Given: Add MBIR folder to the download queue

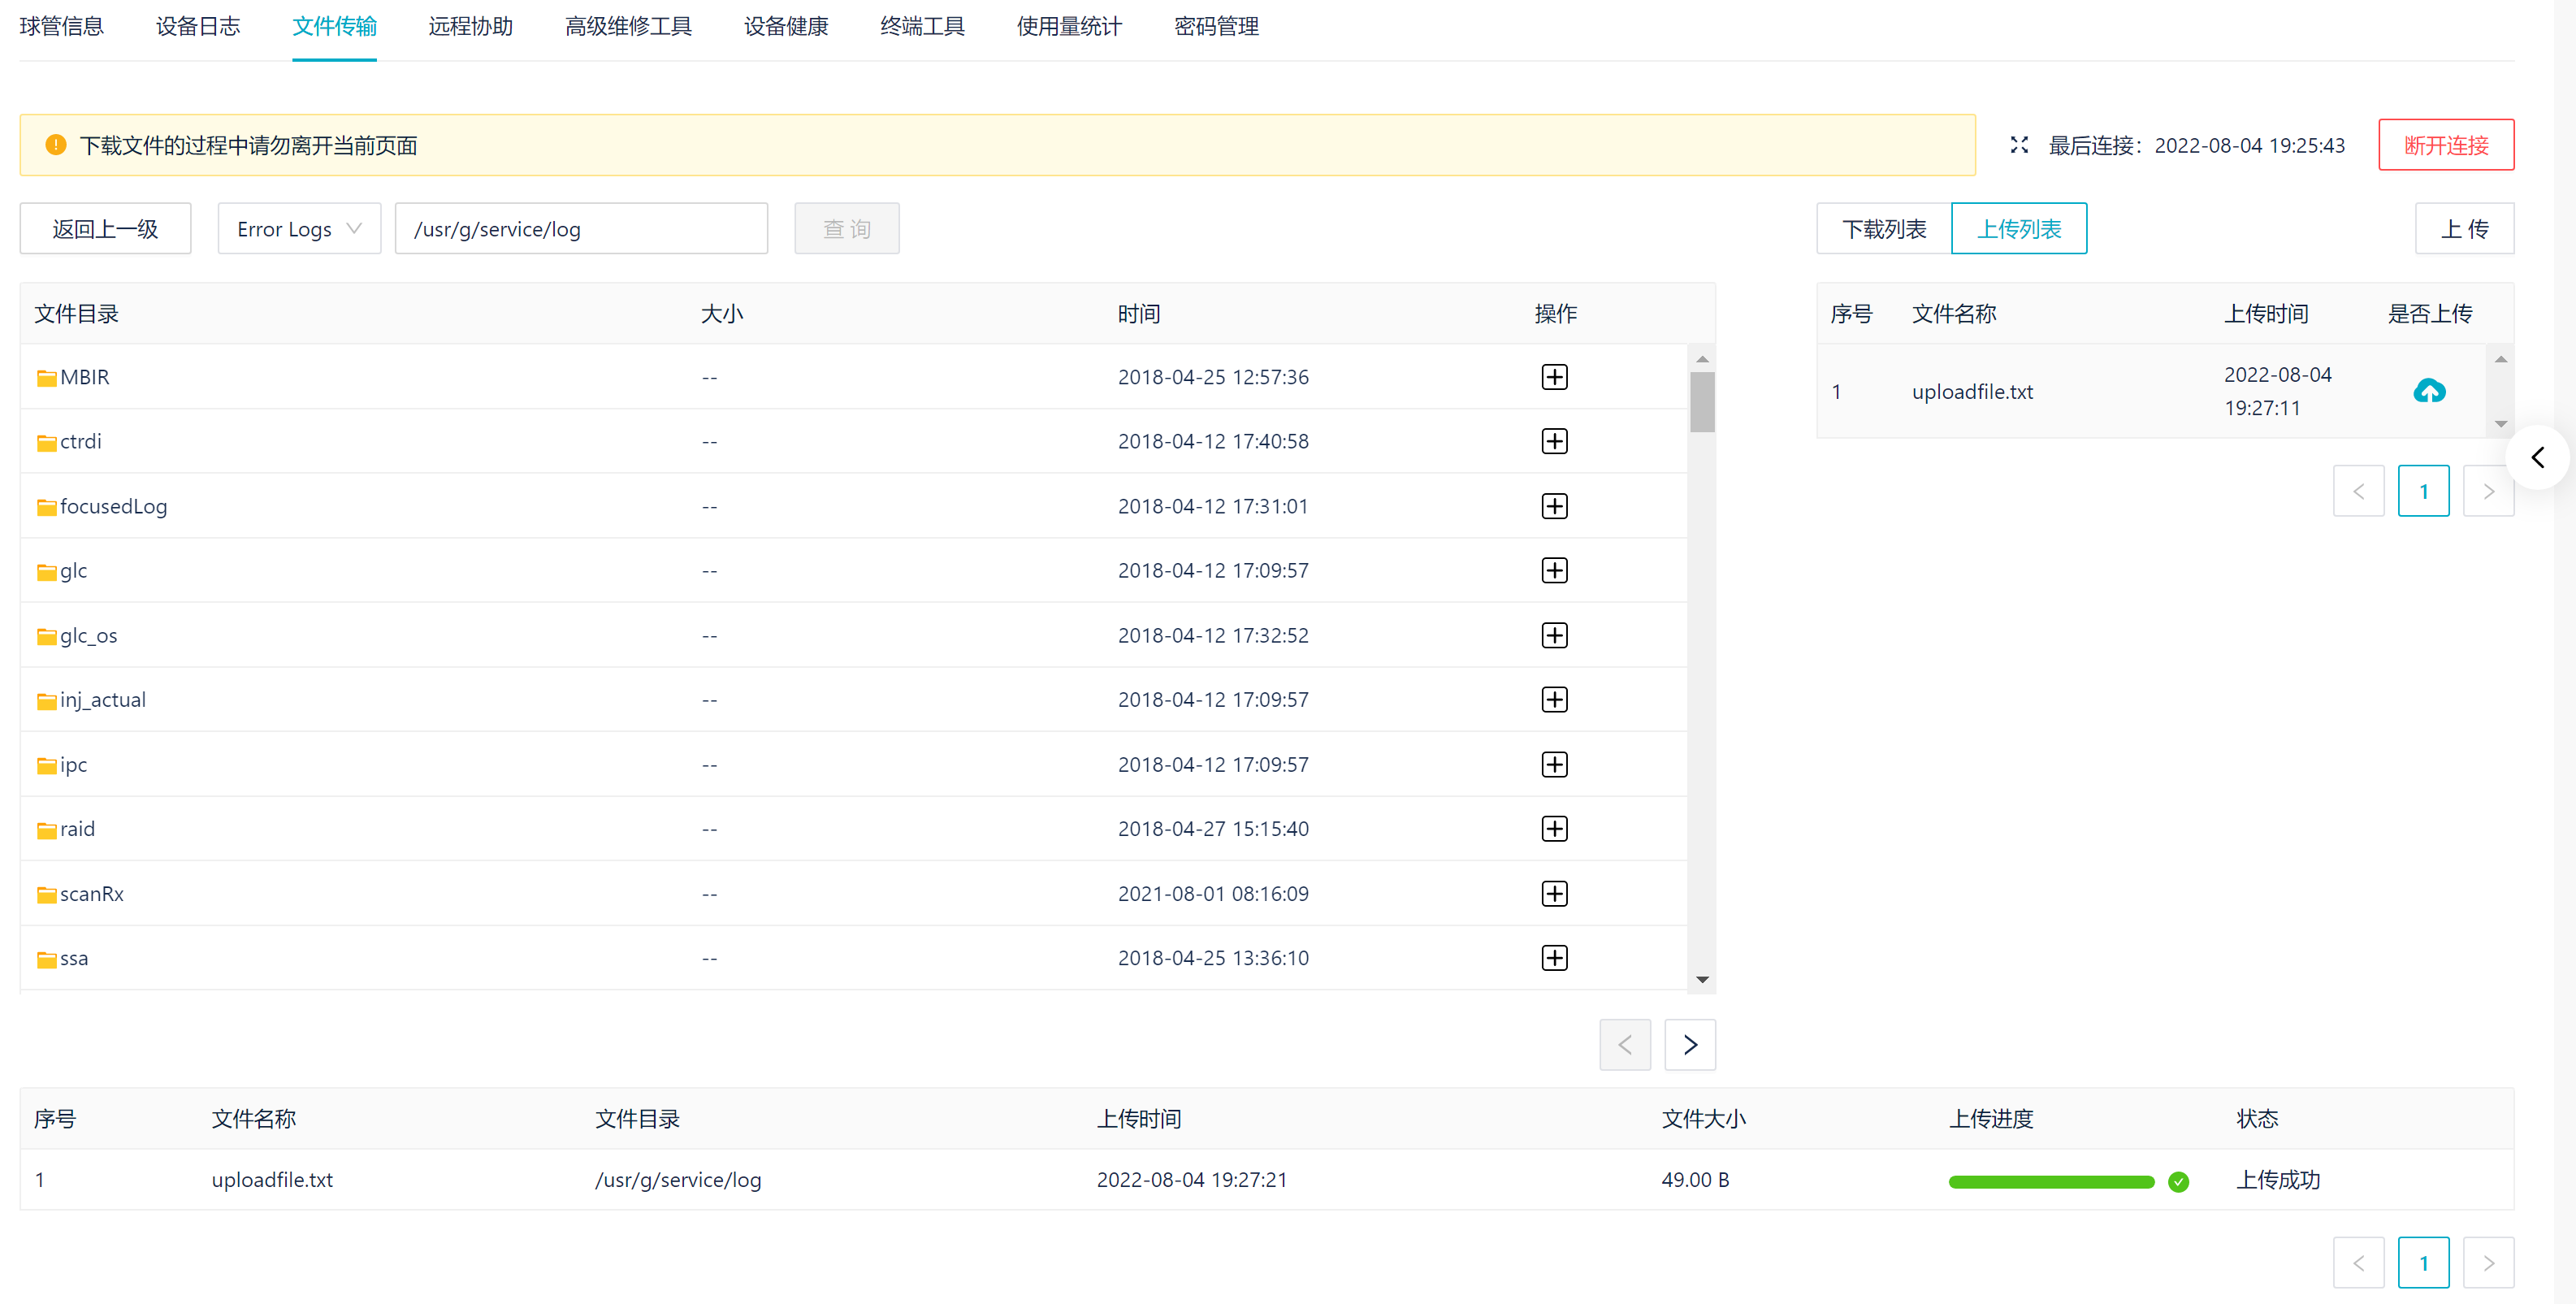Looking at the screenshot, I should coord(1554,377).
